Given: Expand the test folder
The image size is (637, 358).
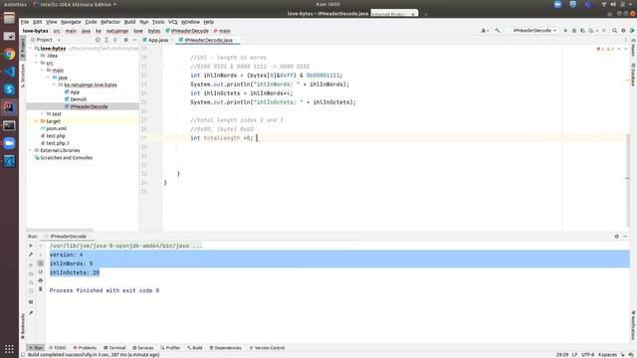Looking at the screenshot, I should pos(42,114).
